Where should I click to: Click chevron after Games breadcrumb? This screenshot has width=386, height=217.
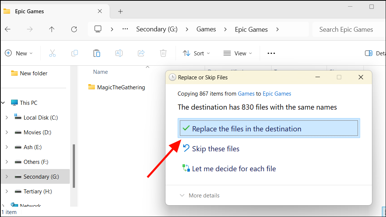pos(225,29)
